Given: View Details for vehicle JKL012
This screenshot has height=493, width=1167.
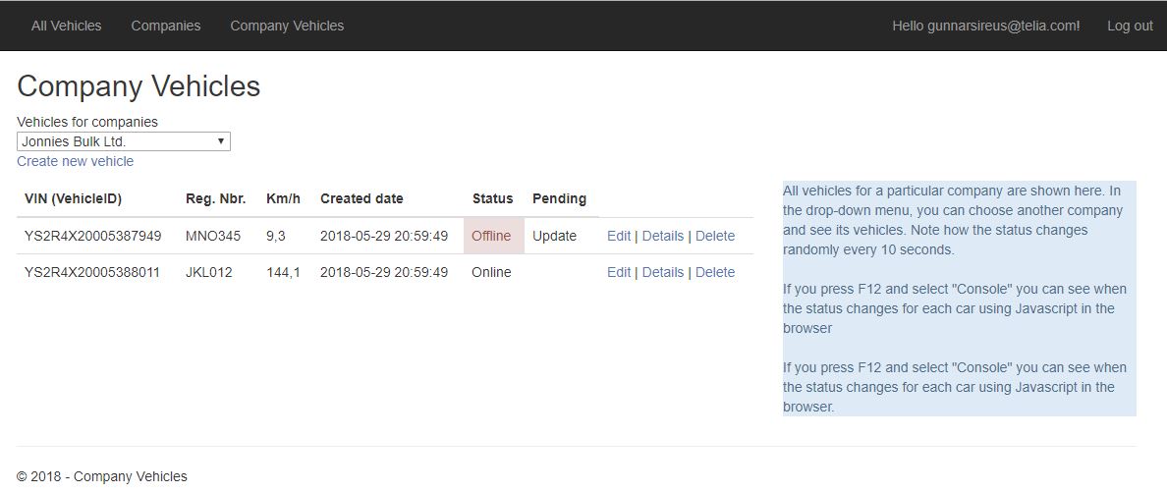Looking at the screenshot, I should pyautogui.click(x=663, y=272).
